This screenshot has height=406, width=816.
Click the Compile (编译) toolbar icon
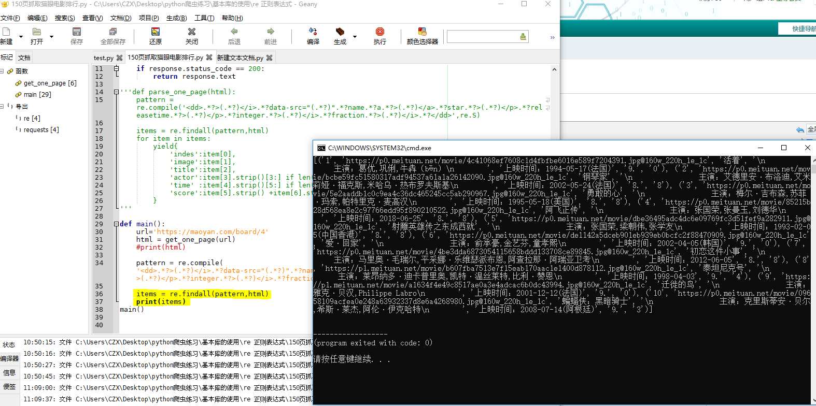(x=313, y=32)
